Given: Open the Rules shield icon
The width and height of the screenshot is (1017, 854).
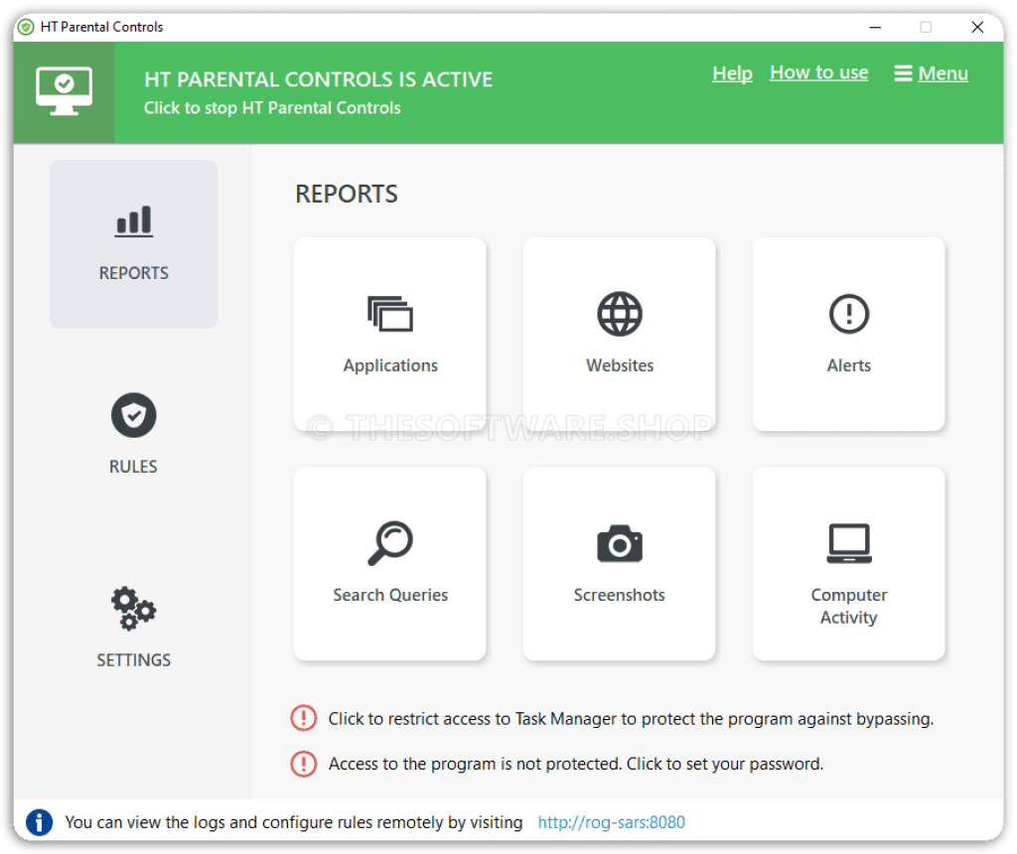Looking at the screenshot, I should coord(134,415).
